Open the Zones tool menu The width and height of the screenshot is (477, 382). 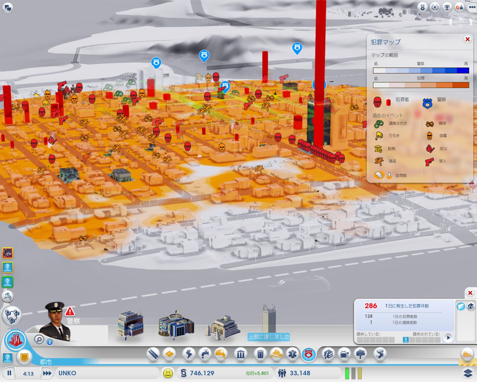pos(169,354)
